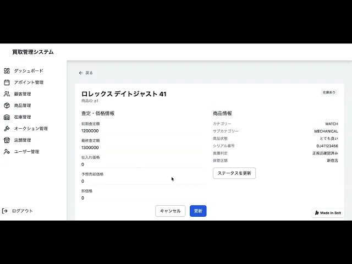
Task: Click the back arrow icon
Action: click(x=81, y=73)
